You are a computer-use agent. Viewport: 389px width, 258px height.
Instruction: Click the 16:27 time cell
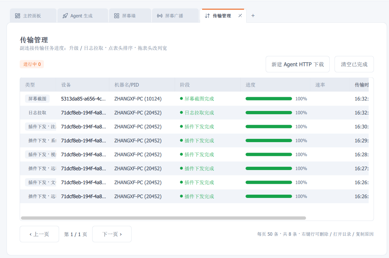pyautogui.click(x=361, y=168)
